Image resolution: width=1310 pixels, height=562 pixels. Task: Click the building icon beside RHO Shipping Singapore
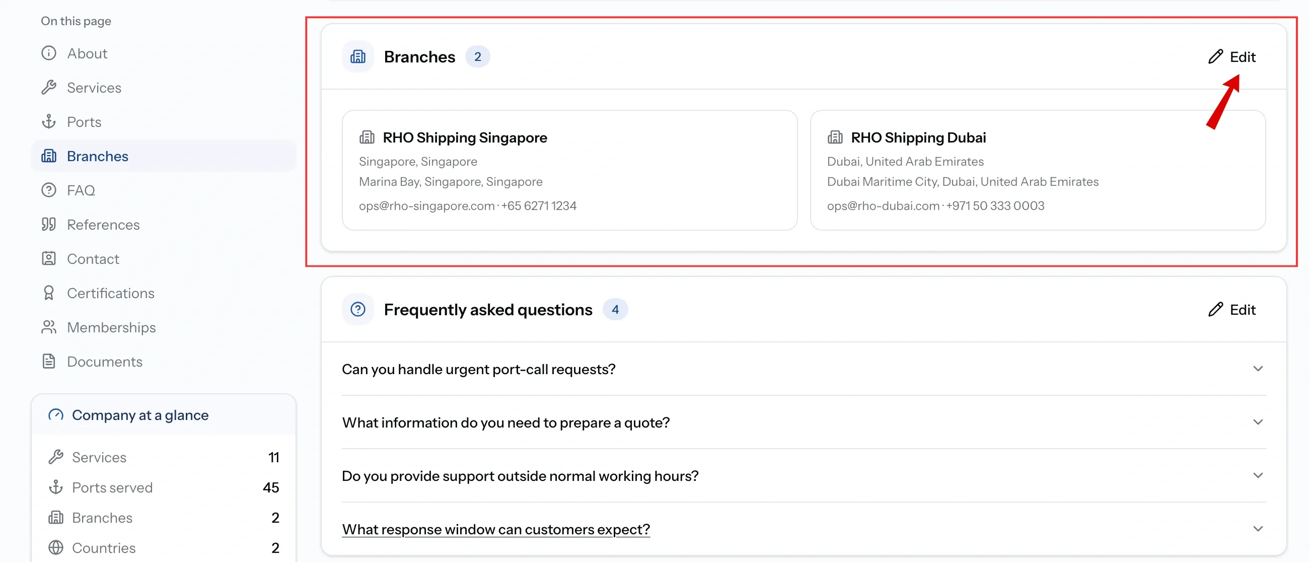coord(367,137)
